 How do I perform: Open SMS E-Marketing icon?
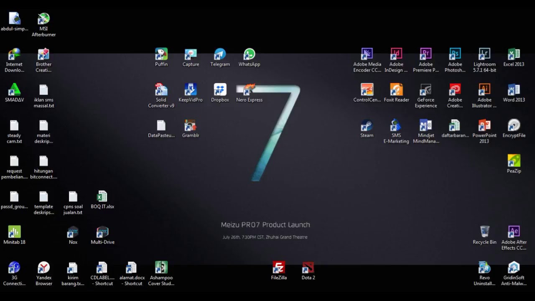click(396, 125)
